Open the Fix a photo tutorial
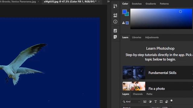 click(158, 86)
